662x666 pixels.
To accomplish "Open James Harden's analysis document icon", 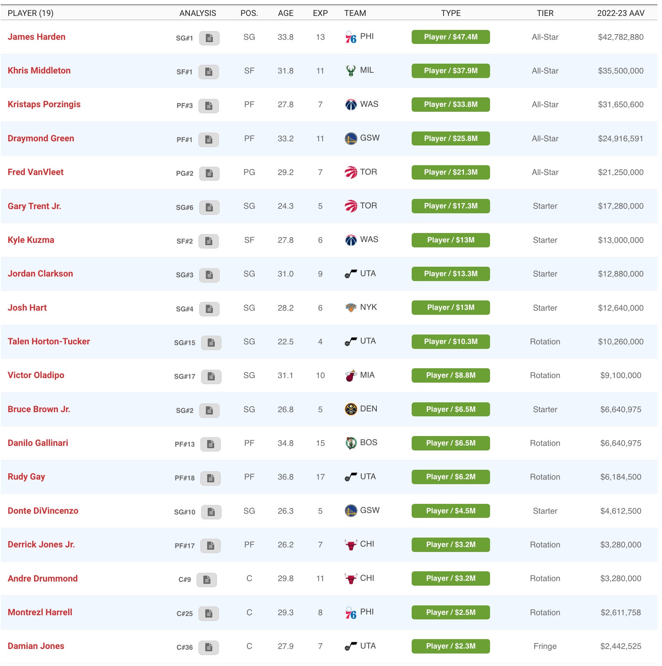I will pyautogui.click(x=209, y=38).
